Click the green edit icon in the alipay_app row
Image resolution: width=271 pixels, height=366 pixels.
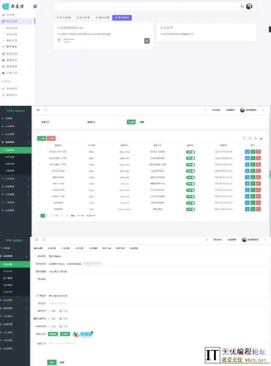253,171
